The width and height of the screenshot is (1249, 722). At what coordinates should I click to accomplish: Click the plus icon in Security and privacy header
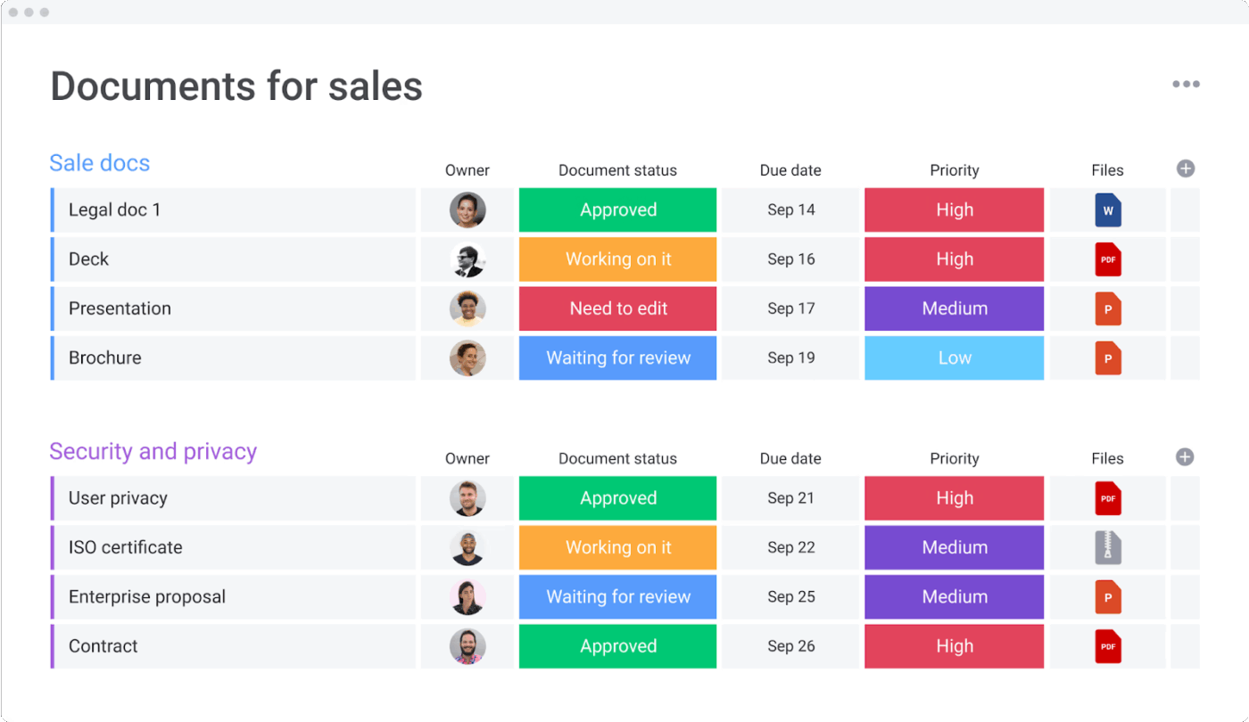pos(1186,456)
